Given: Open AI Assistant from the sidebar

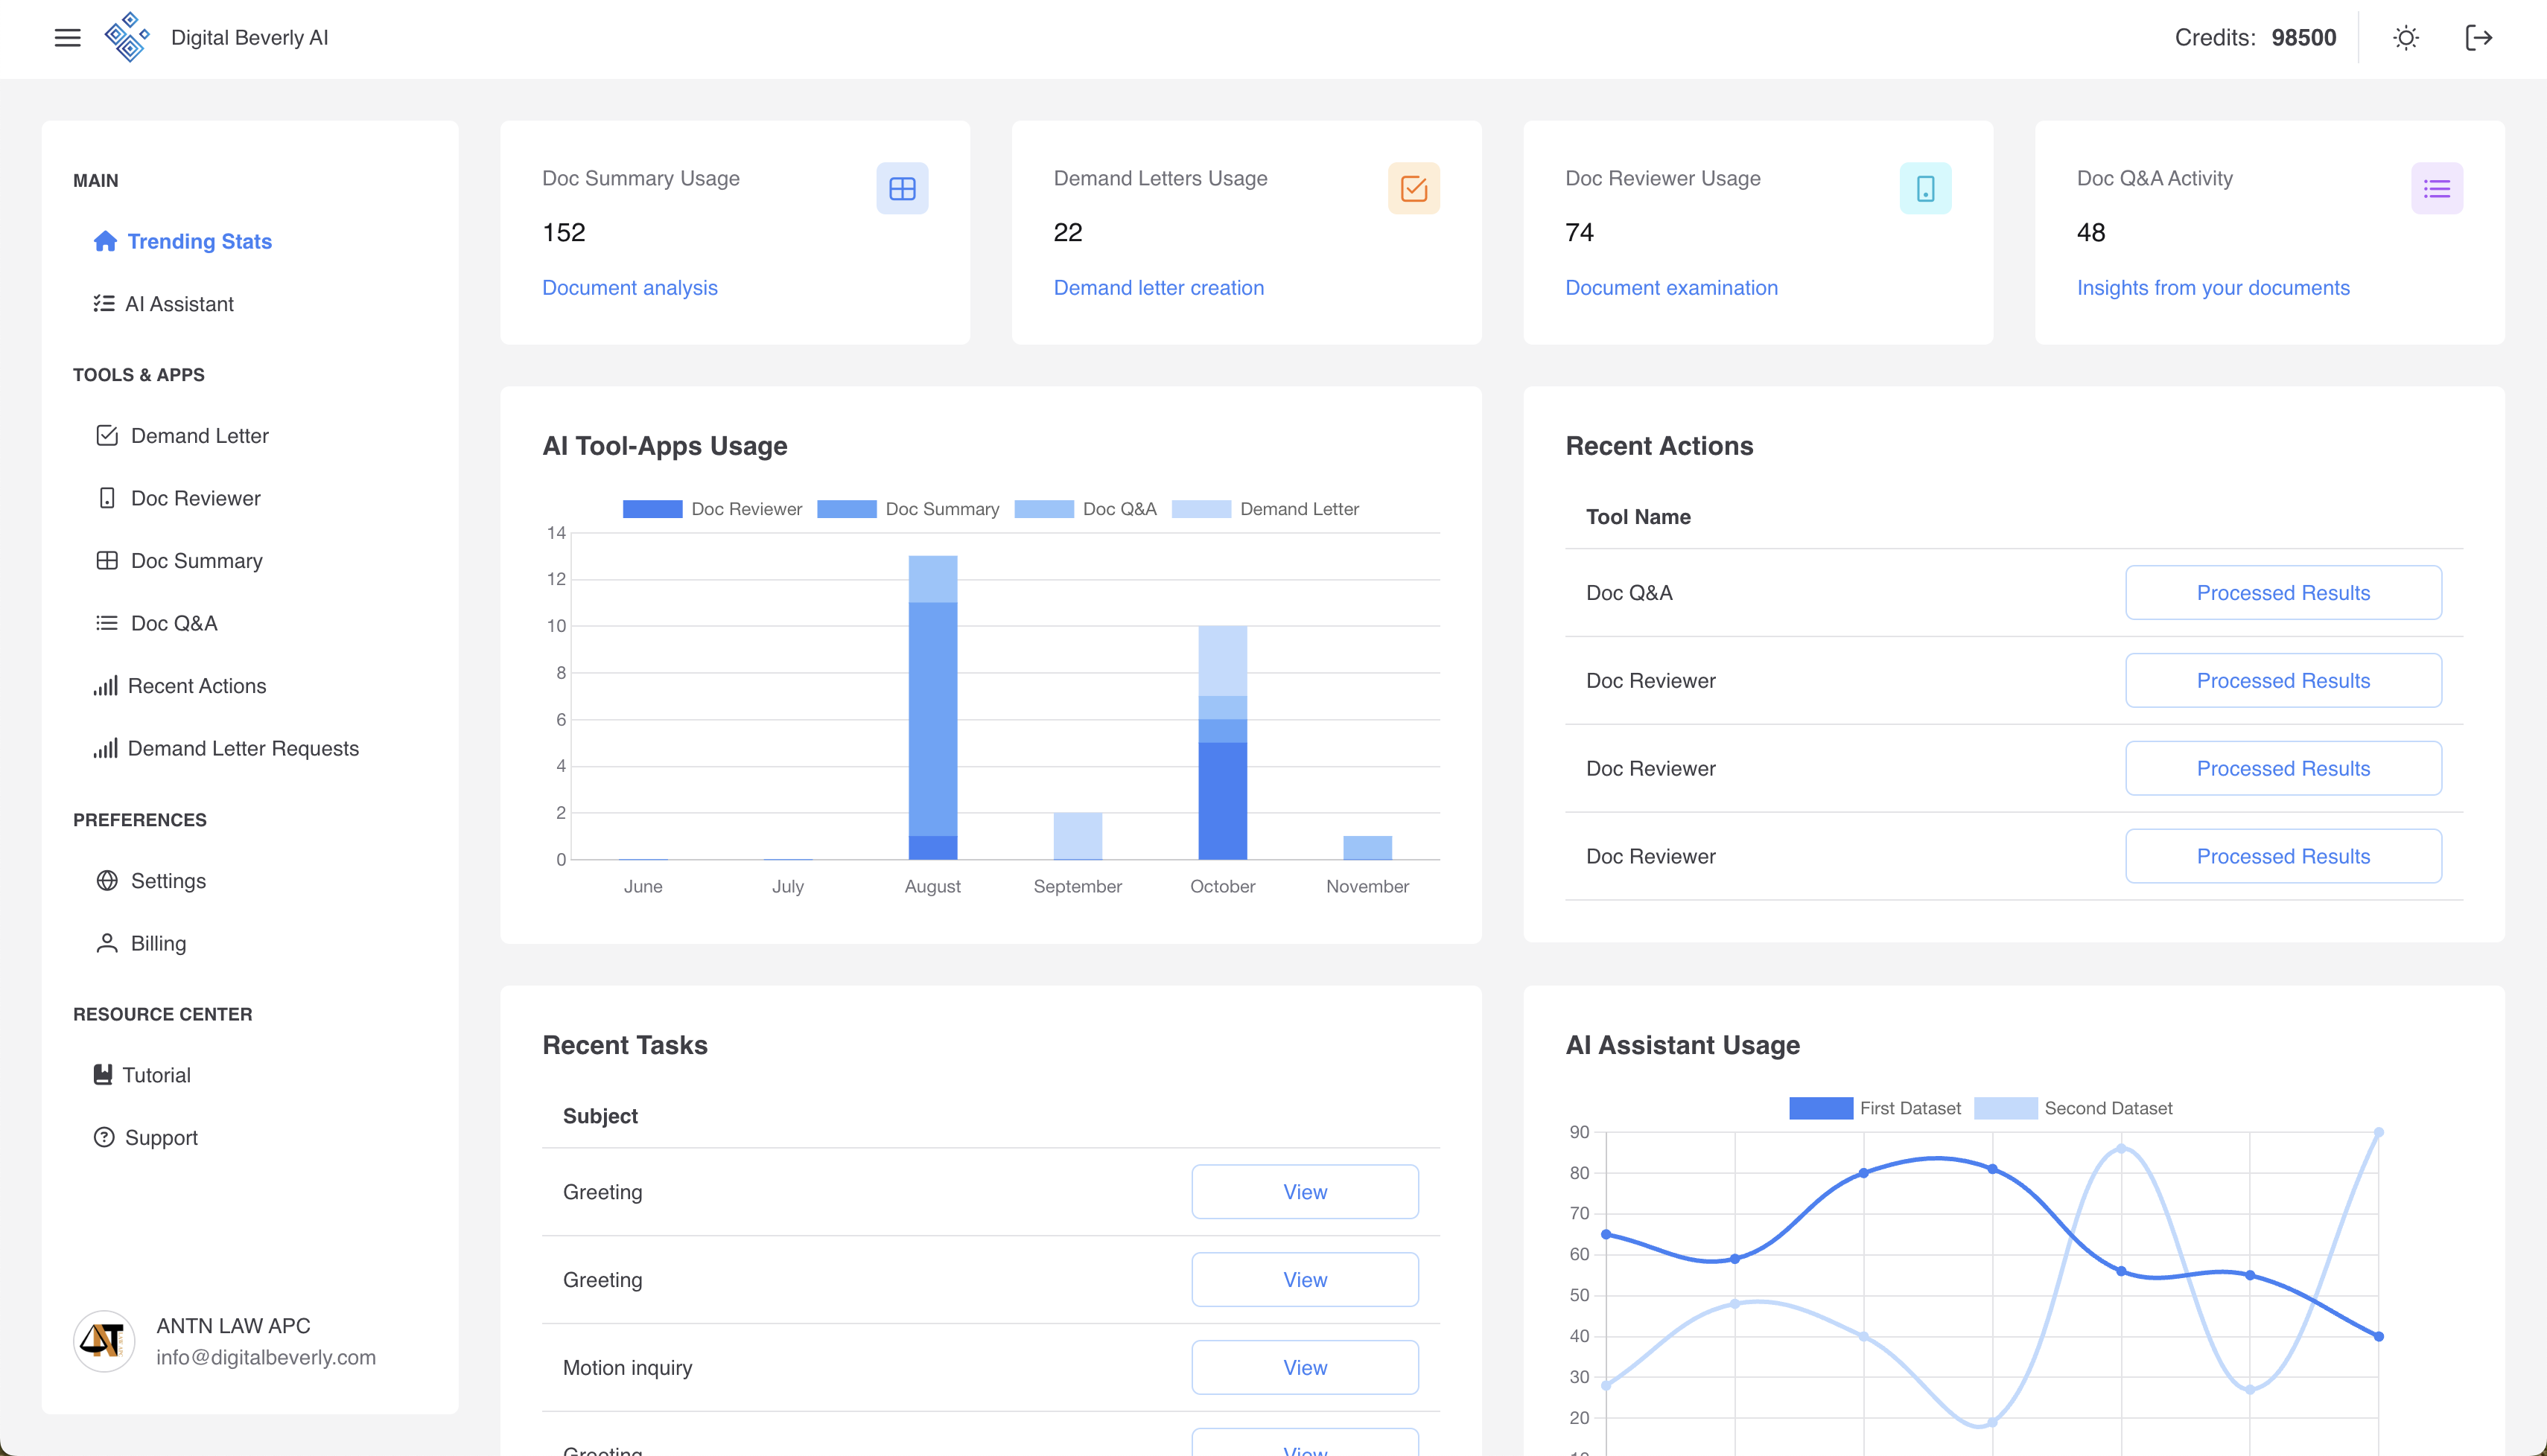Looking at the screenshot, I should pyautogui.click(x=179, y=304).
